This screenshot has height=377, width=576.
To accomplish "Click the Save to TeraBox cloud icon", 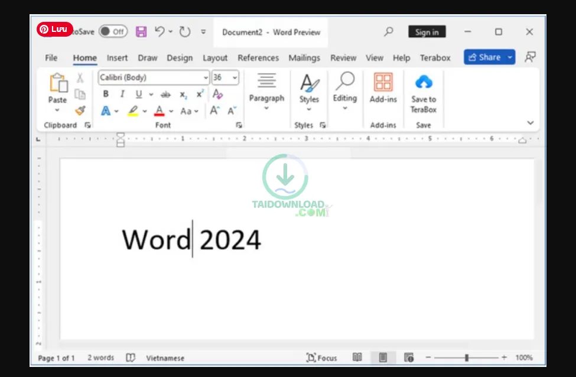I will point(423,82).
